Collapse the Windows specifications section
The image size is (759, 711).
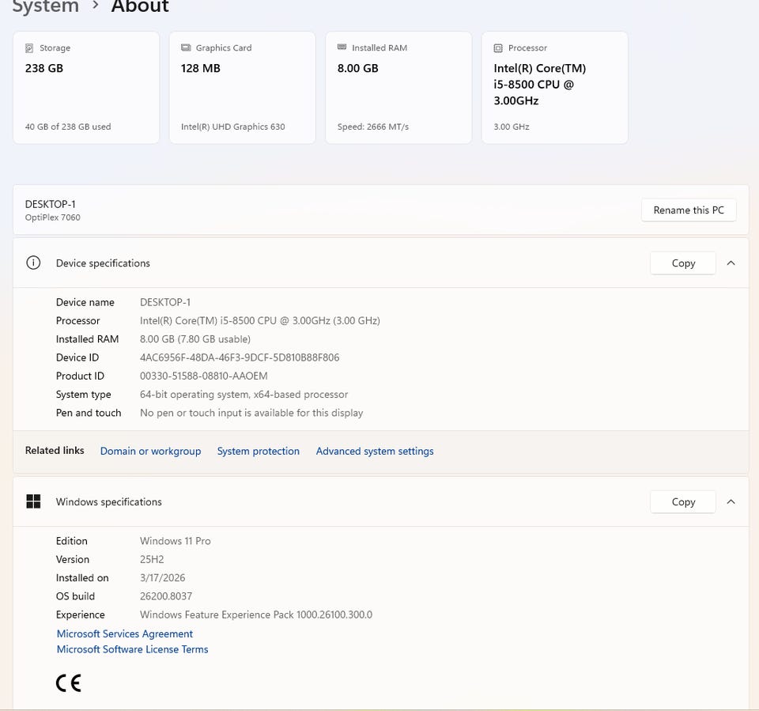point(731,501)
